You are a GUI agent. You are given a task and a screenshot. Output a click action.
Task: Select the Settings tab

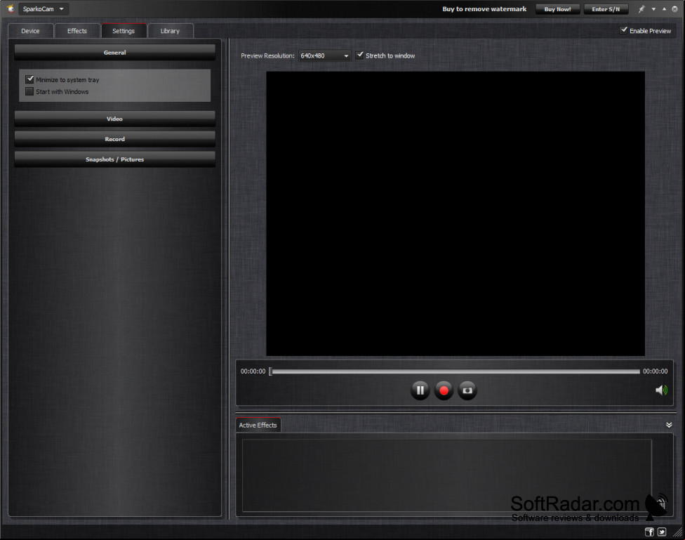[124, 31]
